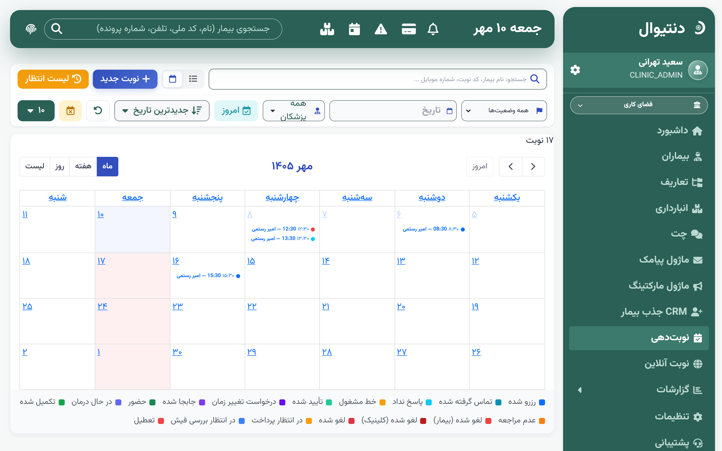
Task: Open the page size ۱۰ dropdown
Action: (36, 111)
